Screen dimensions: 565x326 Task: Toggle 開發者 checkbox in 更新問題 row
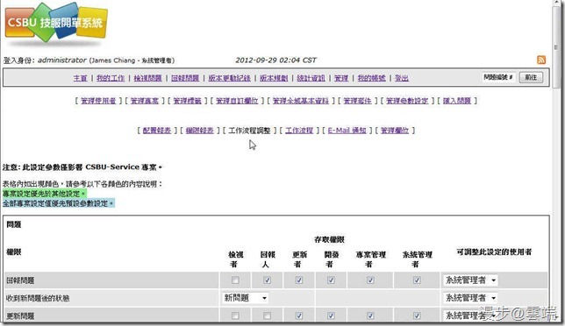331,315
